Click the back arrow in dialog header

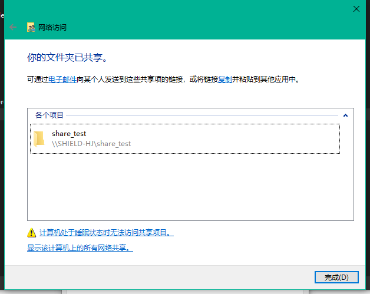[13, 27]
